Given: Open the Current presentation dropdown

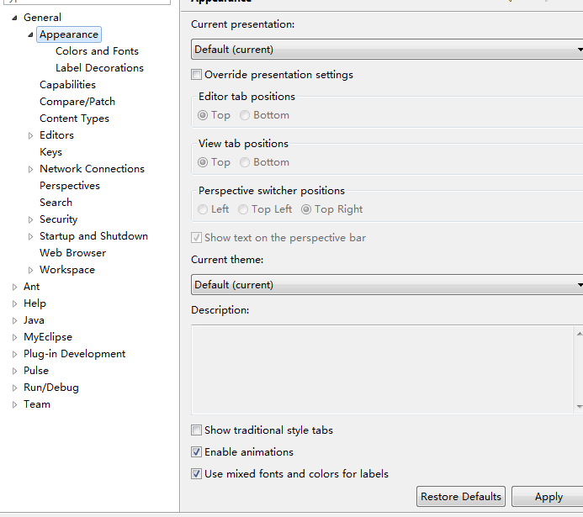Looking at the screenshot, I should coord(387,50).
